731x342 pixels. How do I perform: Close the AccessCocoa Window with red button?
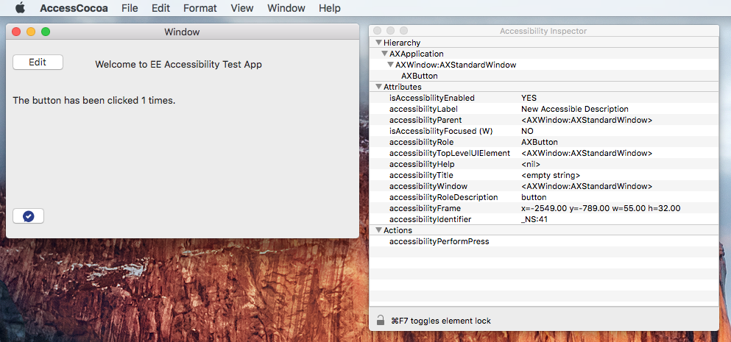(x=16, y=32)
